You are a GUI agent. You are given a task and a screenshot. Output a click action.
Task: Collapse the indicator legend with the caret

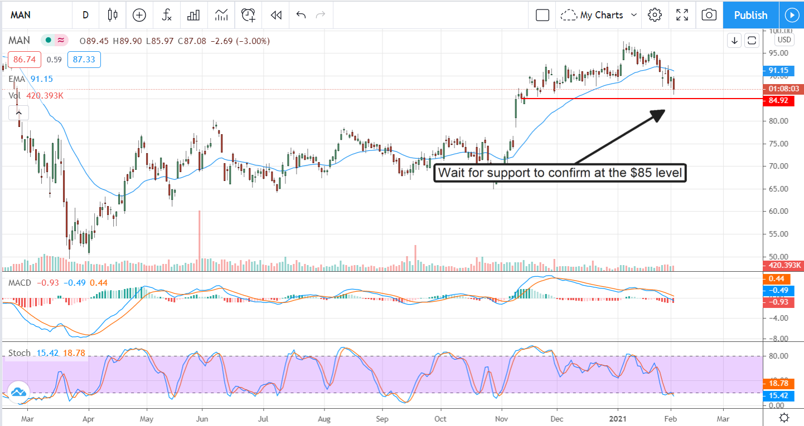(x=18, y=113)
